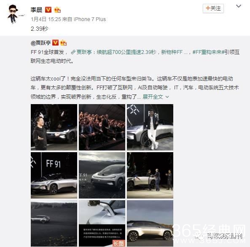Click the membership crown badge beside 李晨

57,10
